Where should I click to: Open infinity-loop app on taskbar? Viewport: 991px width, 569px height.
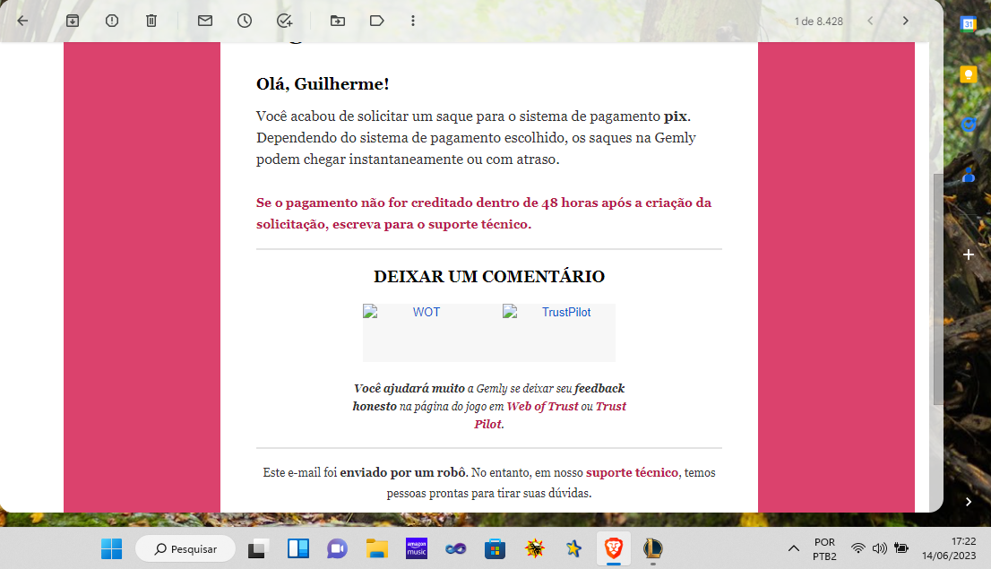point(456,548)
